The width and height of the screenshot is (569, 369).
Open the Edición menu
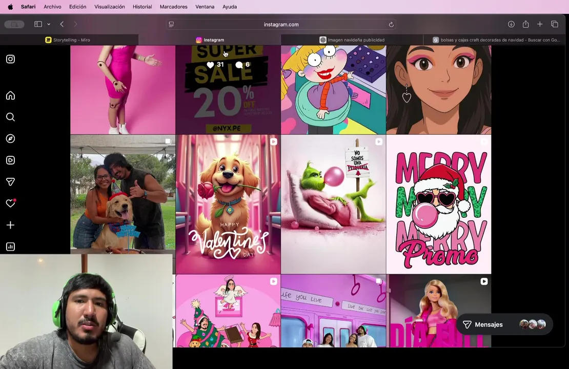pos(77,7)
